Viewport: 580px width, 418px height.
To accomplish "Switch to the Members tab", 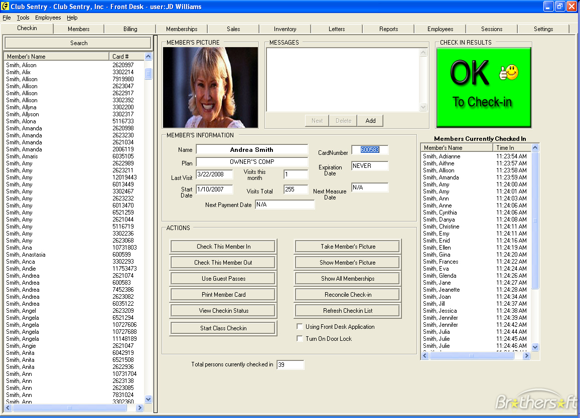I will [x=78, y=29].
